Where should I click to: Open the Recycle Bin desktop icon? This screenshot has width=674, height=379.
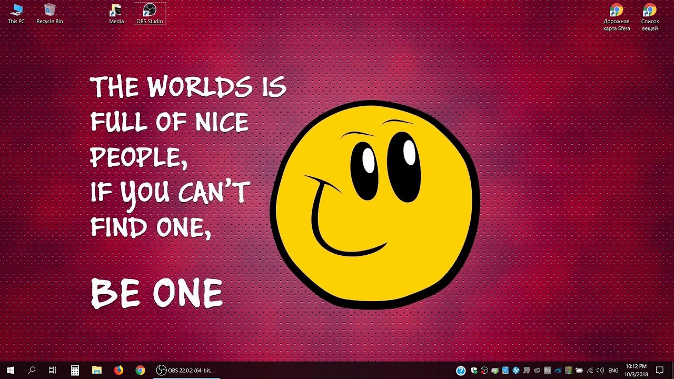pos(49,14)
